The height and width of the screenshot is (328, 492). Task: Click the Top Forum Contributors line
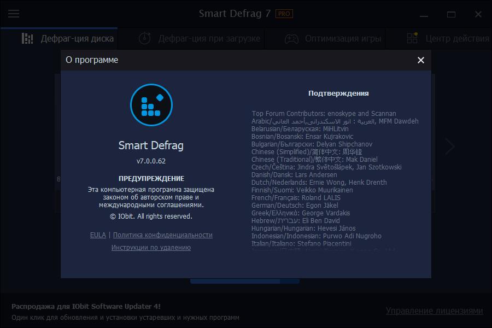tap(324, 113)
